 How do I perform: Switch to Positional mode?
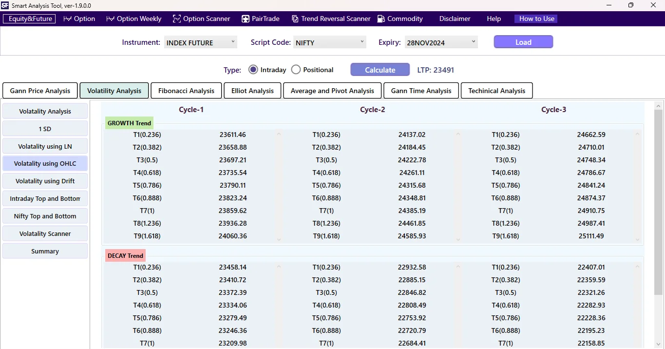(296, 69)
